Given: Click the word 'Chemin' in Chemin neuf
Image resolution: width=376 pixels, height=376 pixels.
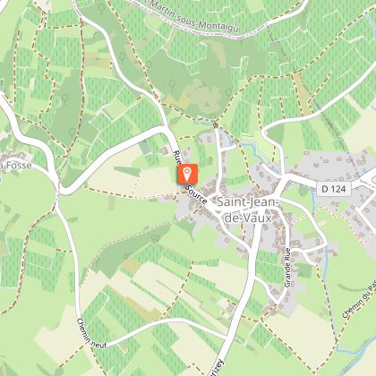Looking at the screenshot, I should click(x=83, y=329).
